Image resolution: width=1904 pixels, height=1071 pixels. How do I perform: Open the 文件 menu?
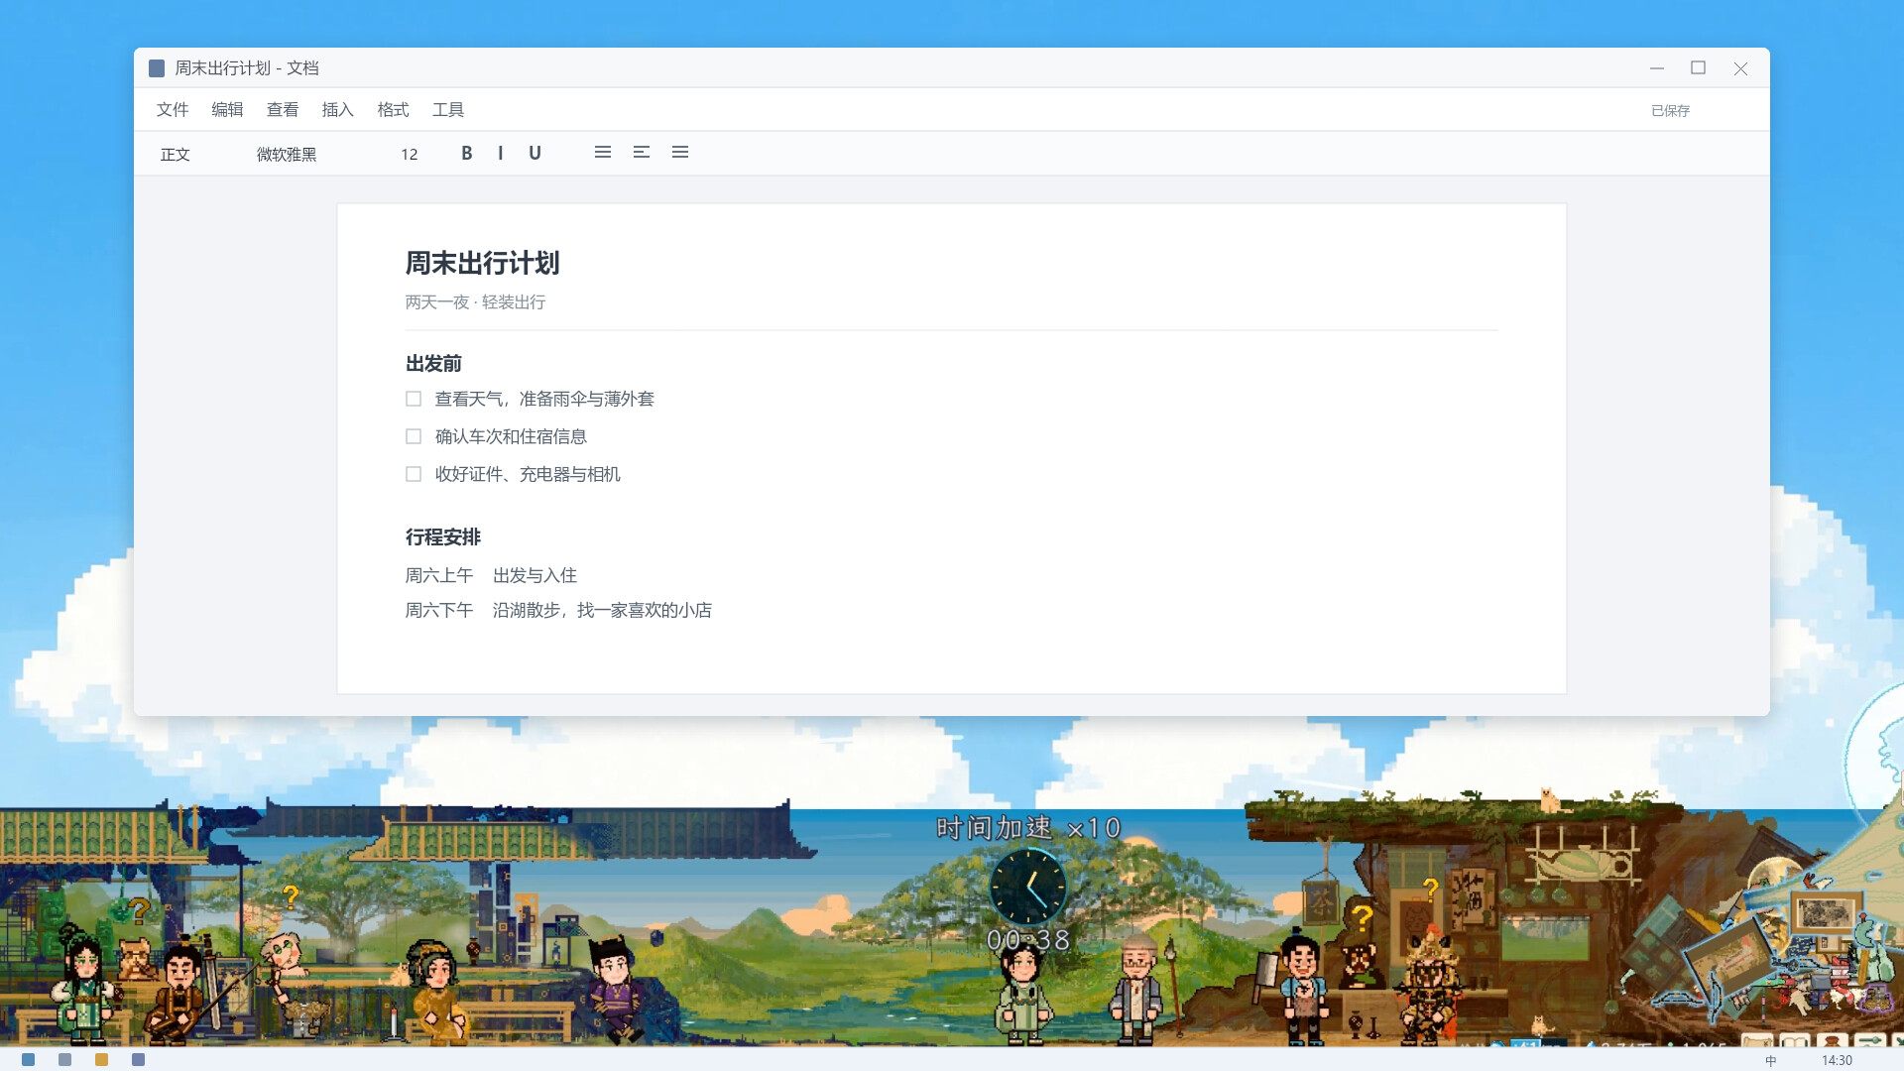click(x=173, y=109)
